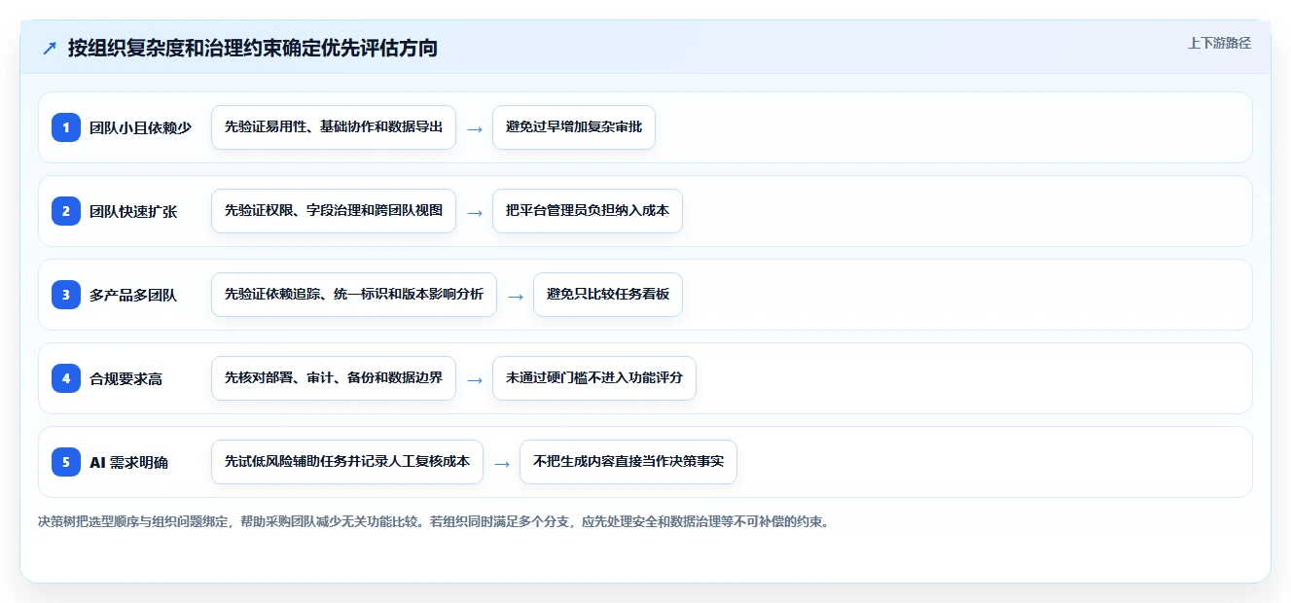Viewport: 1291px width, 603px height.
Task: Select the number 3 badge for 多产品多团队
Action: click(66, 295)
